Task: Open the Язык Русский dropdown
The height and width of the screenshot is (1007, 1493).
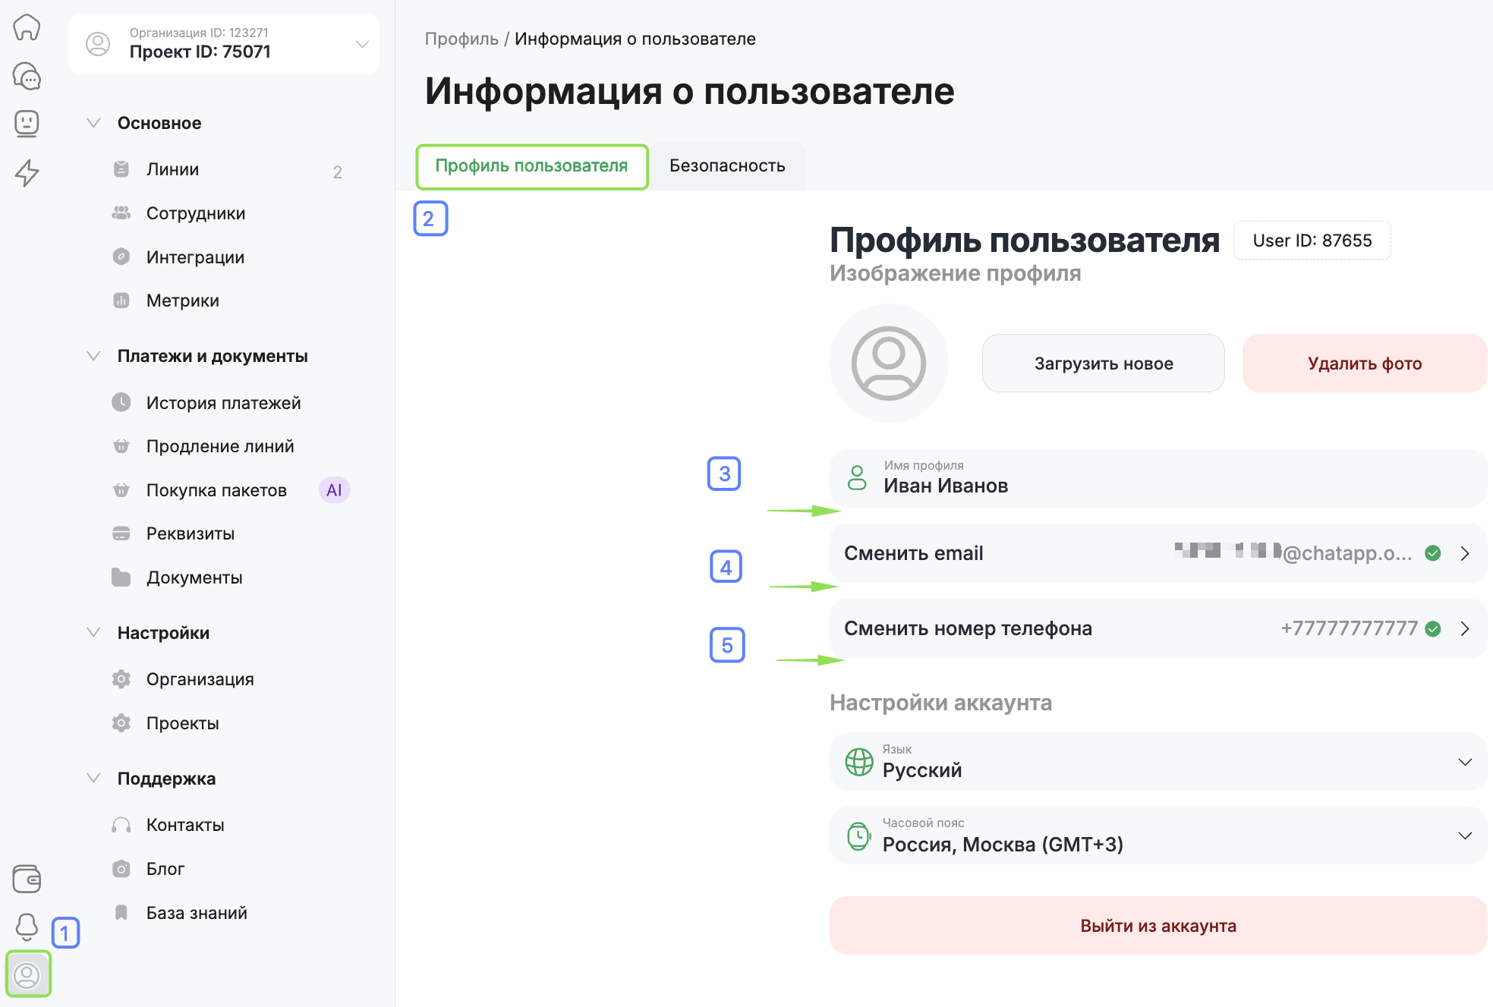Action: point(1158,762)
